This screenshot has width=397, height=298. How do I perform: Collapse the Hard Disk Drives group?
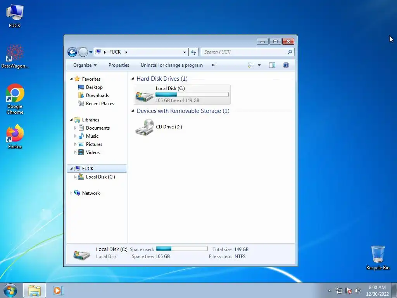point(133,78)
